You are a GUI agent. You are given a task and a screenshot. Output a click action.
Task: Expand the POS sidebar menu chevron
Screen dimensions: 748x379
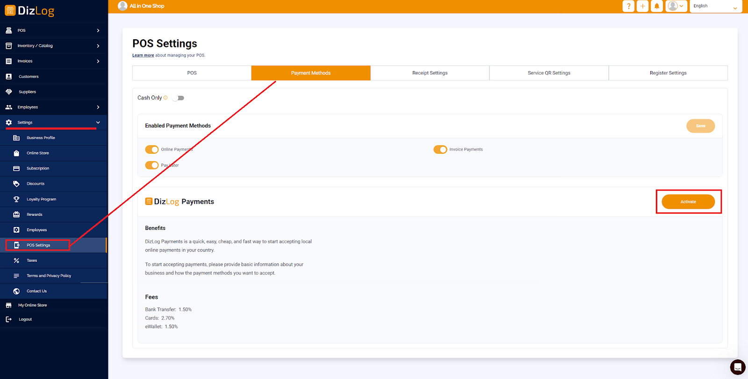tap(98, 30)
